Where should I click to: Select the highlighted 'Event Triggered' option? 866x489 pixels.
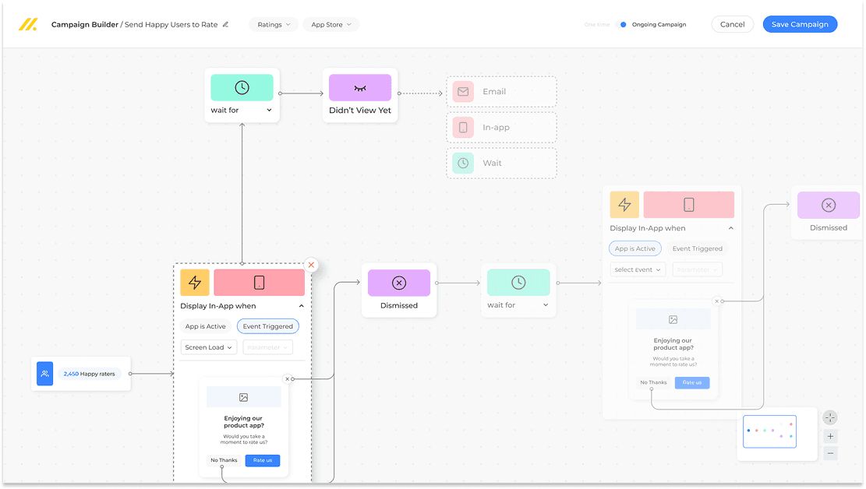[268, 326]
